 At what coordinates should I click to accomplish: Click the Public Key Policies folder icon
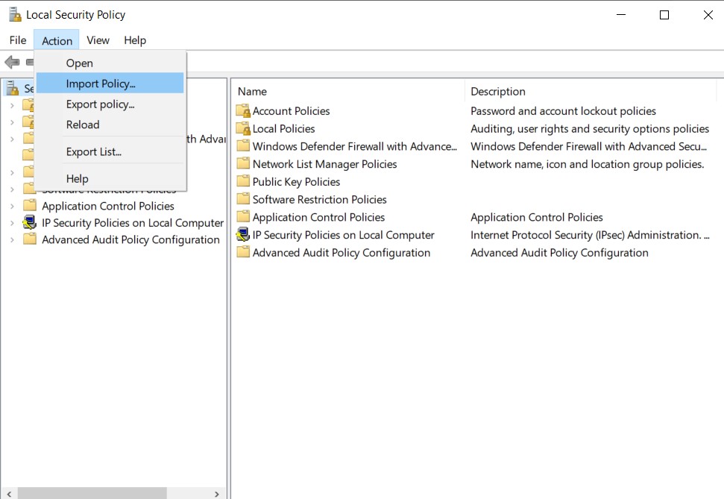[243, 181]
